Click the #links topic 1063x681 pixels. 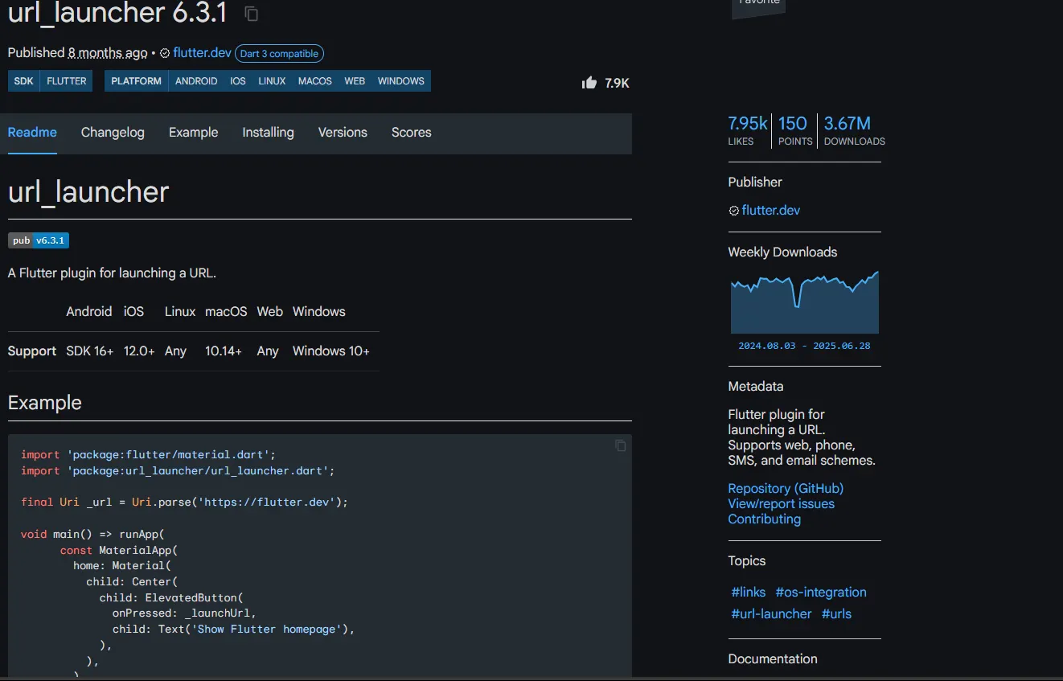tap(748, 593)
